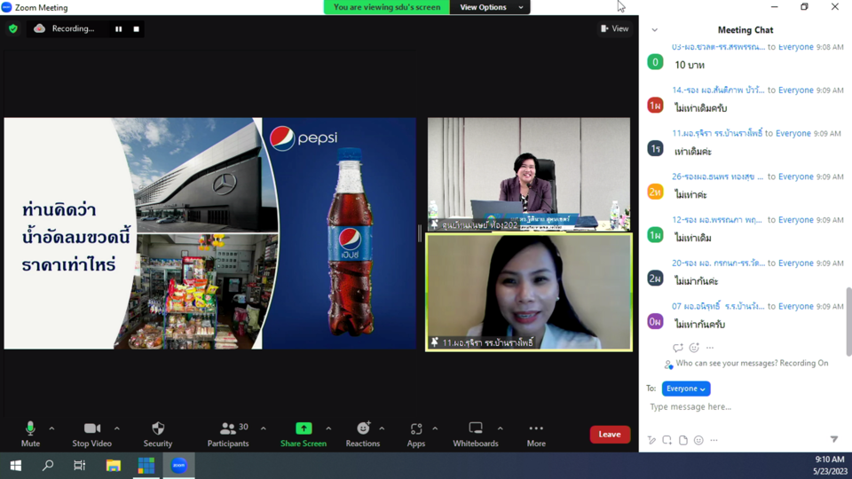Click pin icon on top video tile
The height and width of the screenshot is (479, 852).
[x=435, y=224]
